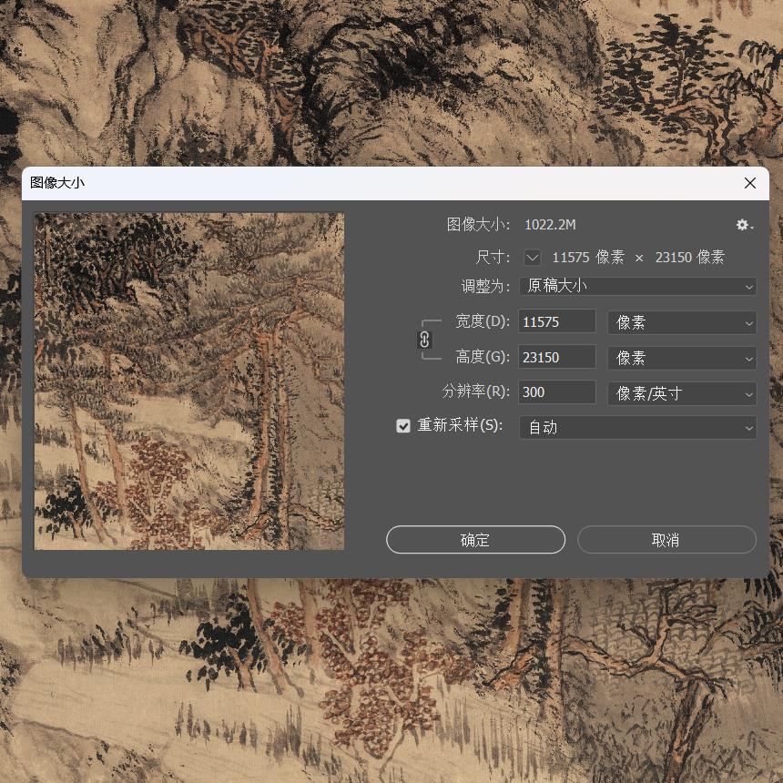Click the 高度(G) label

coord(483,357)
